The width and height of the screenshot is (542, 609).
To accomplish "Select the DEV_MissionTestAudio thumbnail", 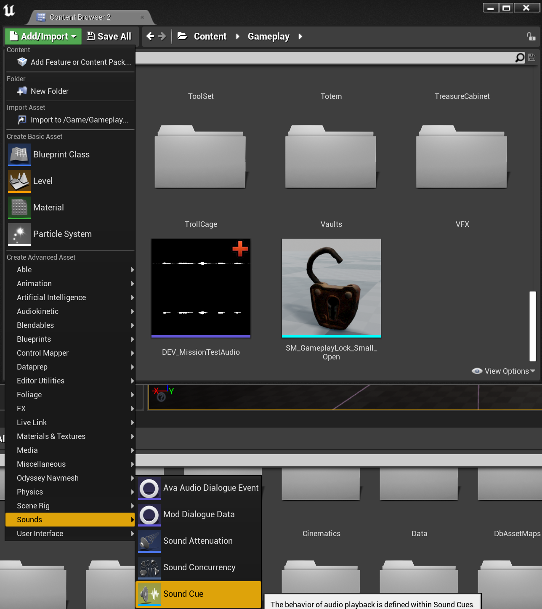I will 201,288.
